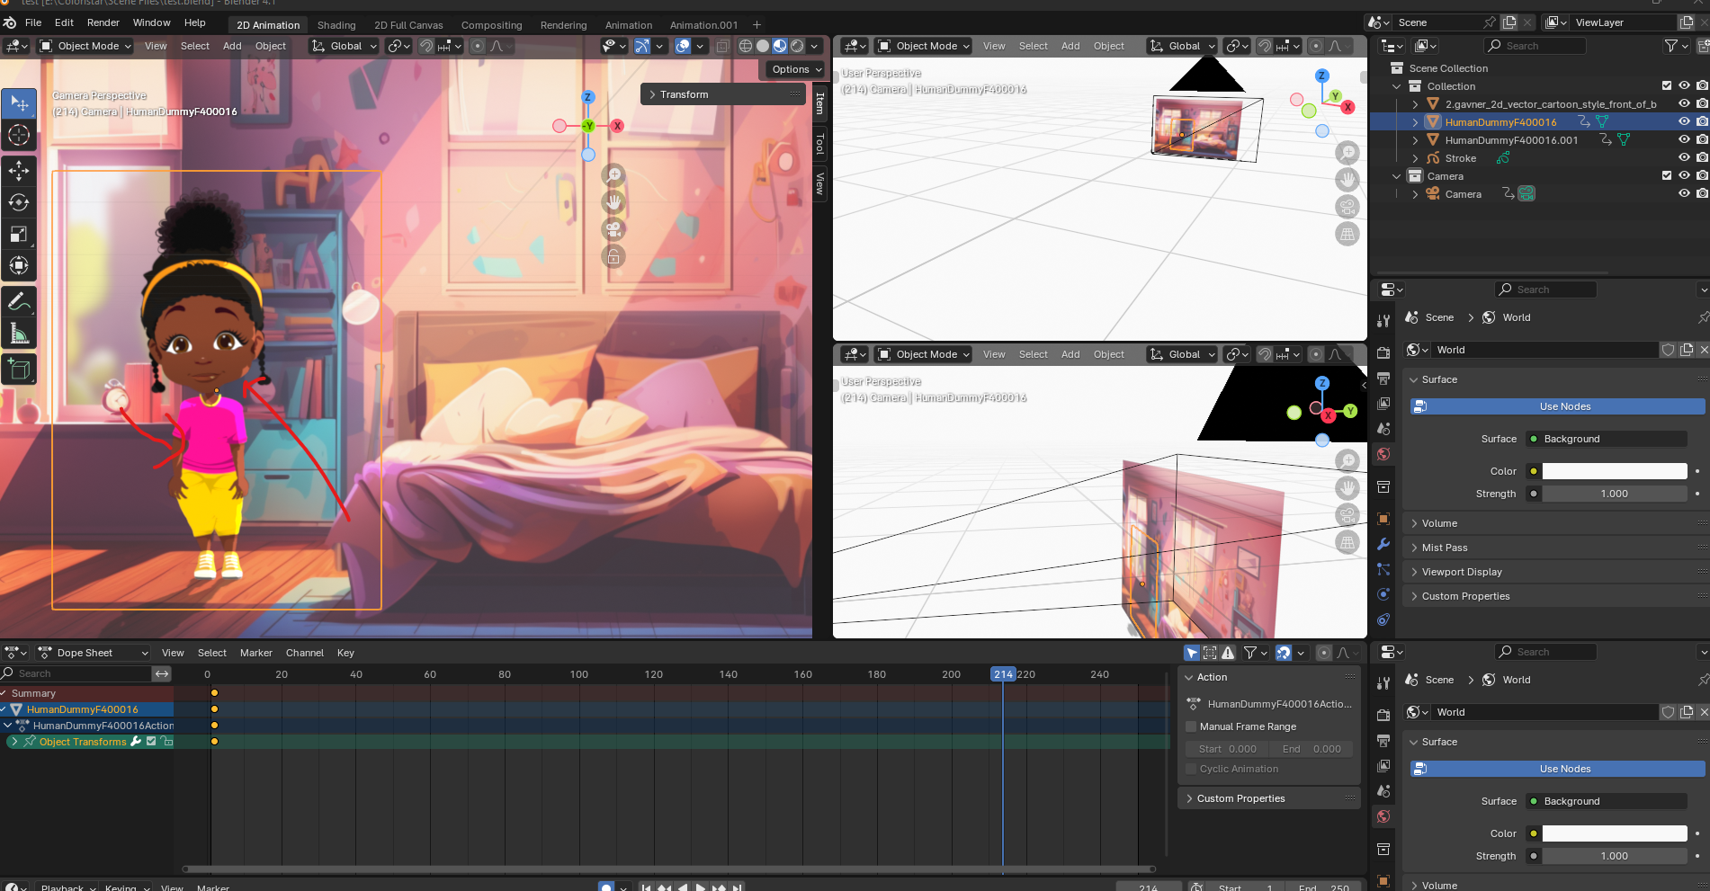Open the Options dropdown in main viewport
This screenshot has width=1710, height=891.
click(796, 69)
